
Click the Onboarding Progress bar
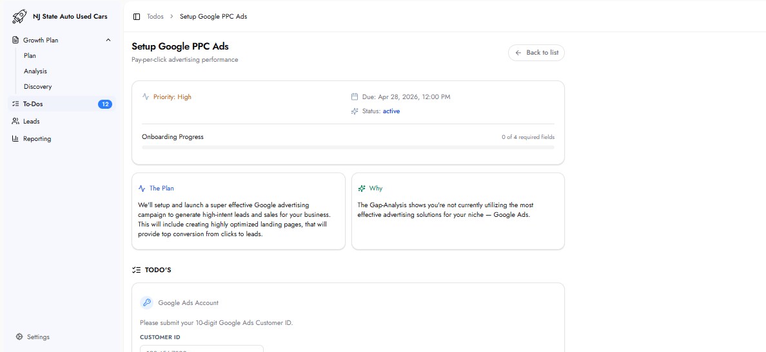348,147
